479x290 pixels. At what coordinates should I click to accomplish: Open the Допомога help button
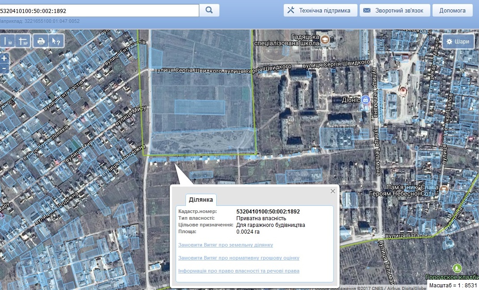coord(453,10)
